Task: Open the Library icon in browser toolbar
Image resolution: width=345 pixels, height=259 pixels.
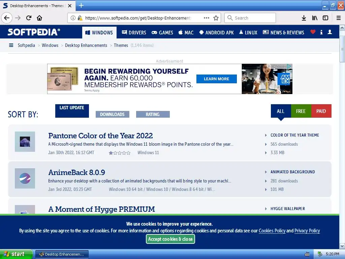Action: (x=315, y=18)
